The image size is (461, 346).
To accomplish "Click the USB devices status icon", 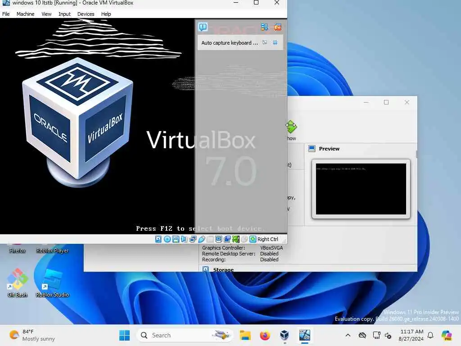I will pos(202,239).
